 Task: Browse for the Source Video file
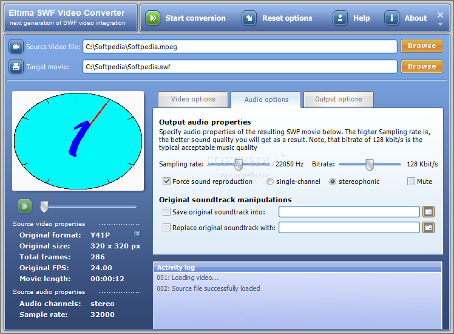[x=422, y=46]
